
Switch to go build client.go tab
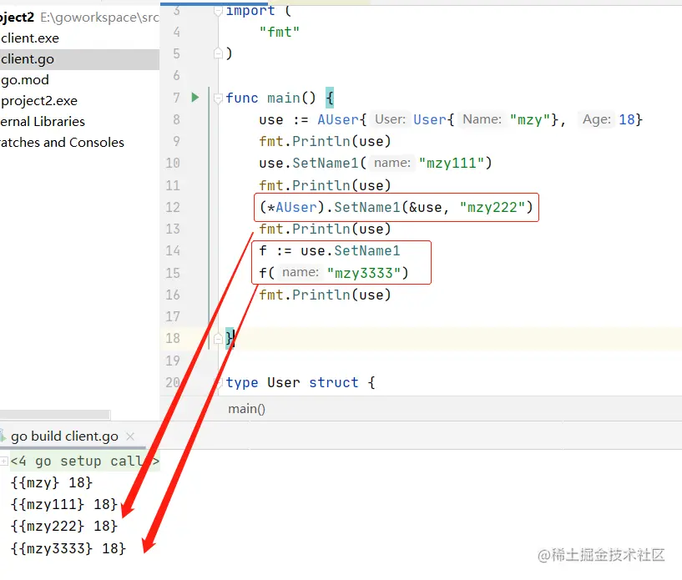(64, 436)
